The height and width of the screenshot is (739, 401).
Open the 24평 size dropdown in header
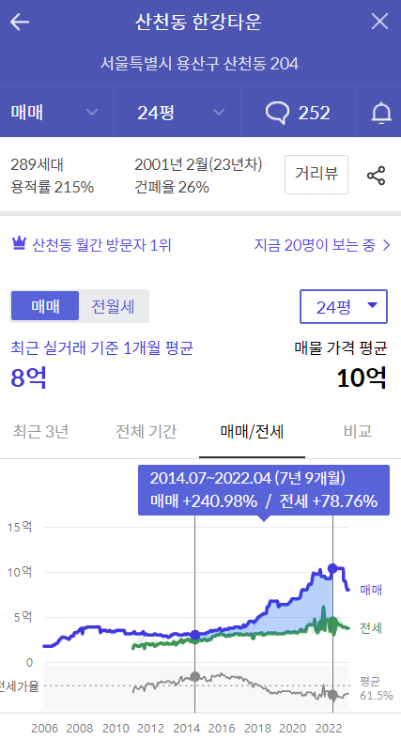177,112
